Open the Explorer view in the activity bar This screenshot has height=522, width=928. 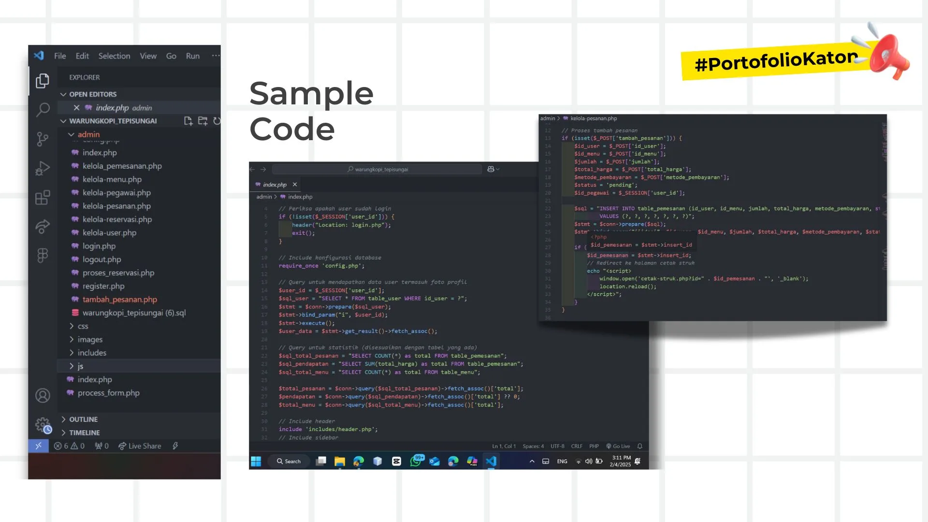point(43,81)
